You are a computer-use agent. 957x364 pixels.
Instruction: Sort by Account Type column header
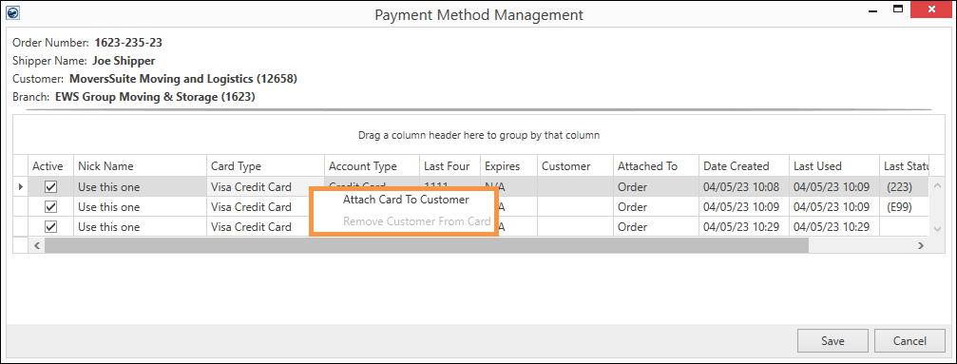click(373, 166)
